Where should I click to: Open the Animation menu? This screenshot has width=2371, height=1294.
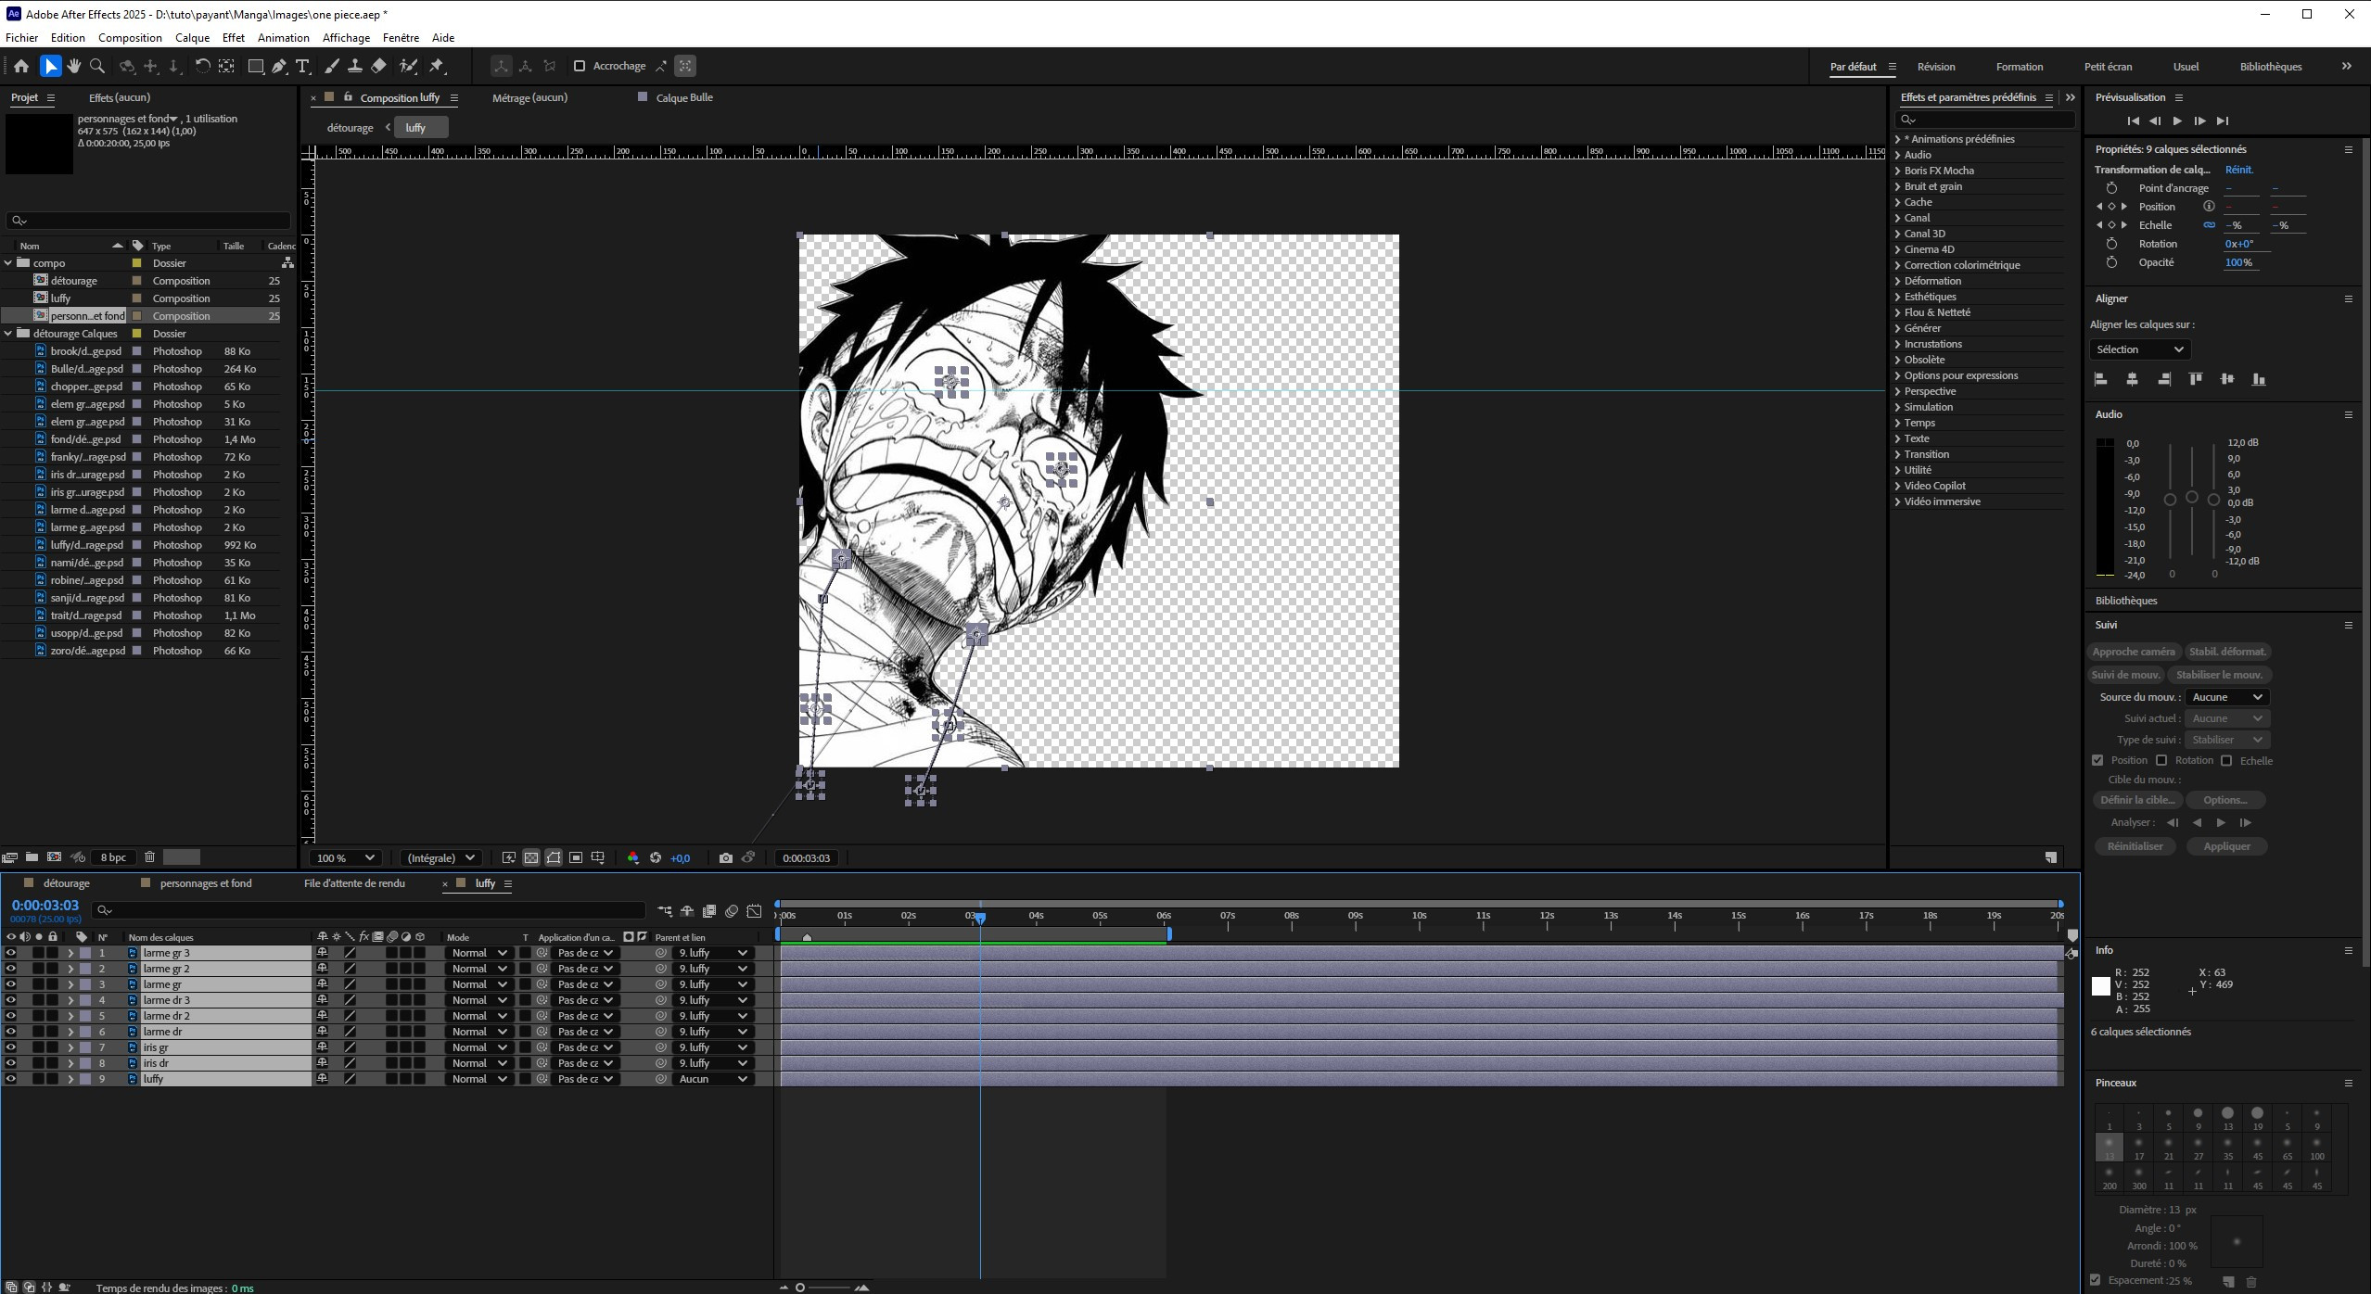[283, 38]
